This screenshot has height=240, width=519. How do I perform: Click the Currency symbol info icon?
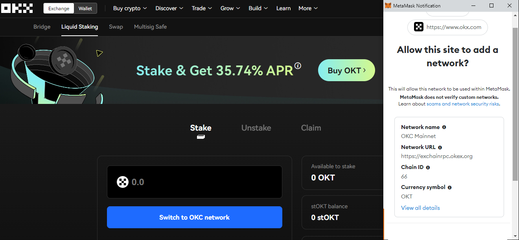[449, 187]
